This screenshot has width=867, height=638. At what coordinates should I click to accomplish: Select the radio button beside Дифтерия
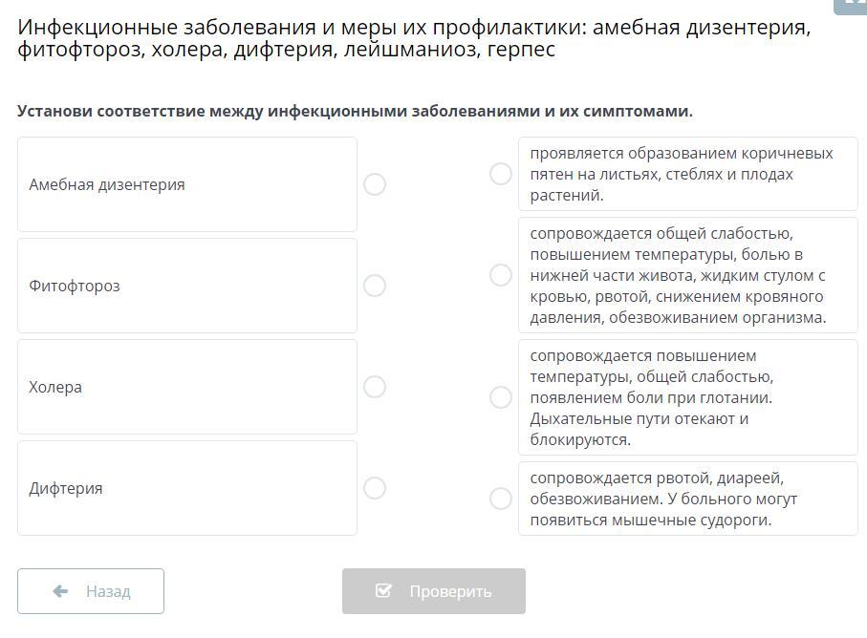[375, 488]
